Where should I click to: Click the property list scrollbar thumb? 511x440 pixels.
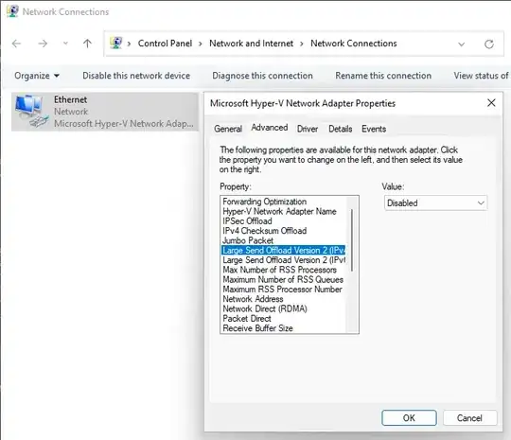(352, 240)
